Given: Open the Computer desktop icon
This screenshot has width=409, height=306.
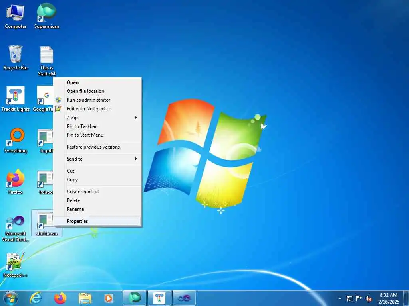Looking at the screenshot, I should (x=16, y=16).
